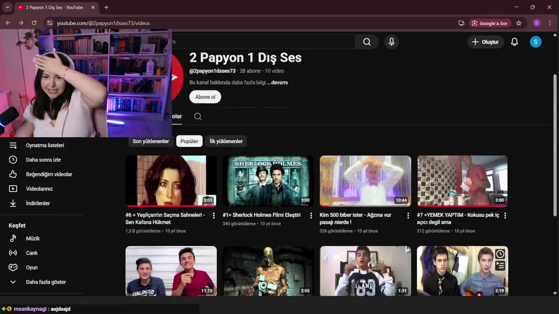Click title '#7 =YEMEK YAPTIM' video link
The height and width of the screenshot is (314, 559).
pyautogui.click(x=458, y=218)
